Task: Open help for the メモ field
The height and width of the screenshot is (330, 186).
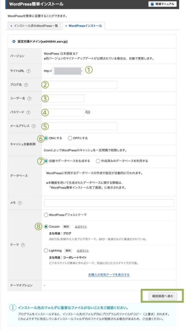Action: coord(20,203)
